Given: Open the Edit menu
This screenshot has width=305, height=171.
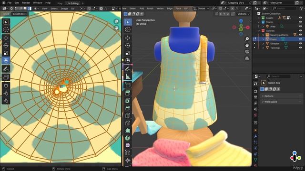Looking at the screenshot, I should [17, 3].
